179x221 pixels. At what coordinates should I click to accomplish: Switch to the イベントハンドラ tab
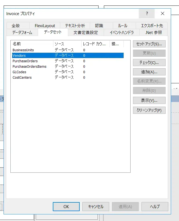click(x=122, y=33)
